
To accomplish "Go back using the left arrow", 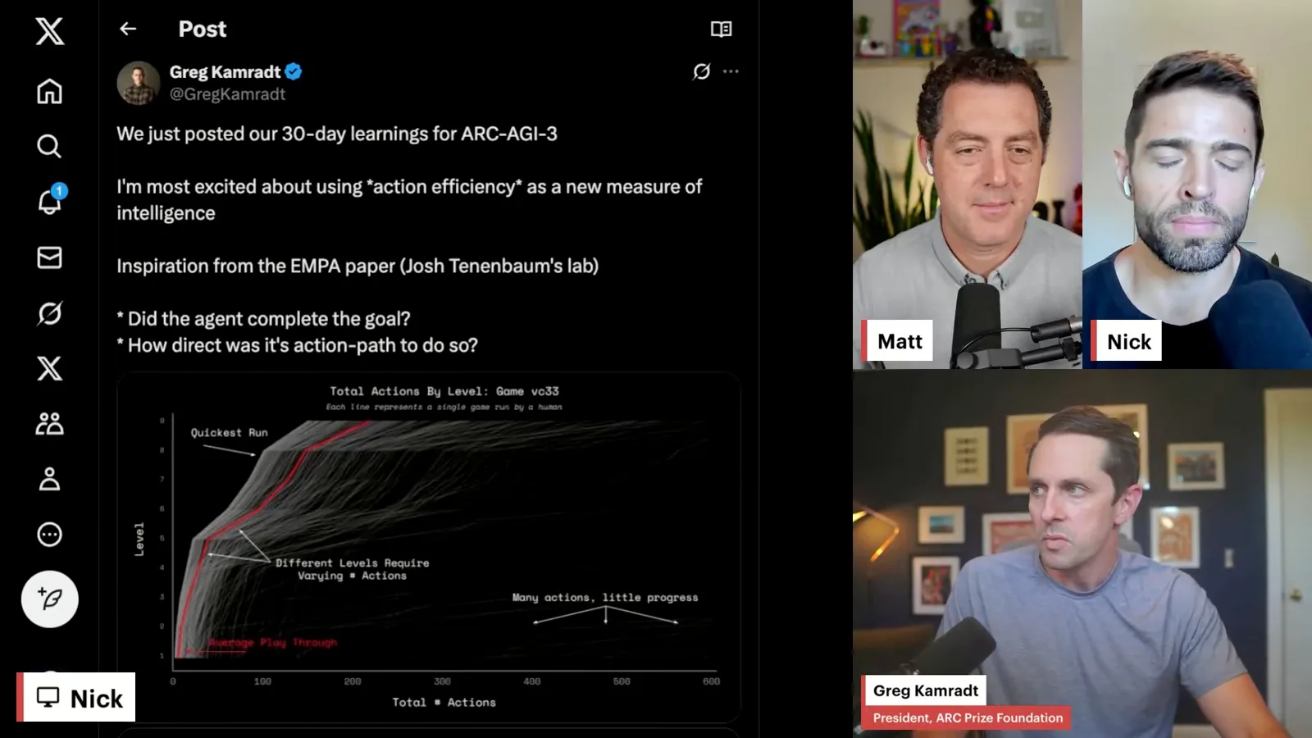I will (128, 29).
